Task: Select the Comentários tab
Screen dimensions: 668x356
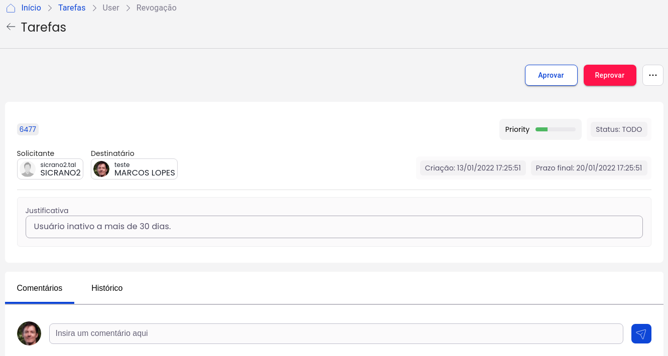Action: 40,288
